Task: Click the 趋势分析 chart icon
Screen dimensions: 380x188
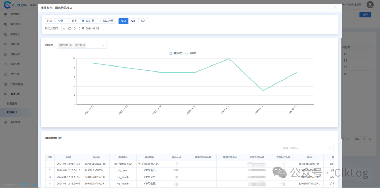Action: coord(6,44)
